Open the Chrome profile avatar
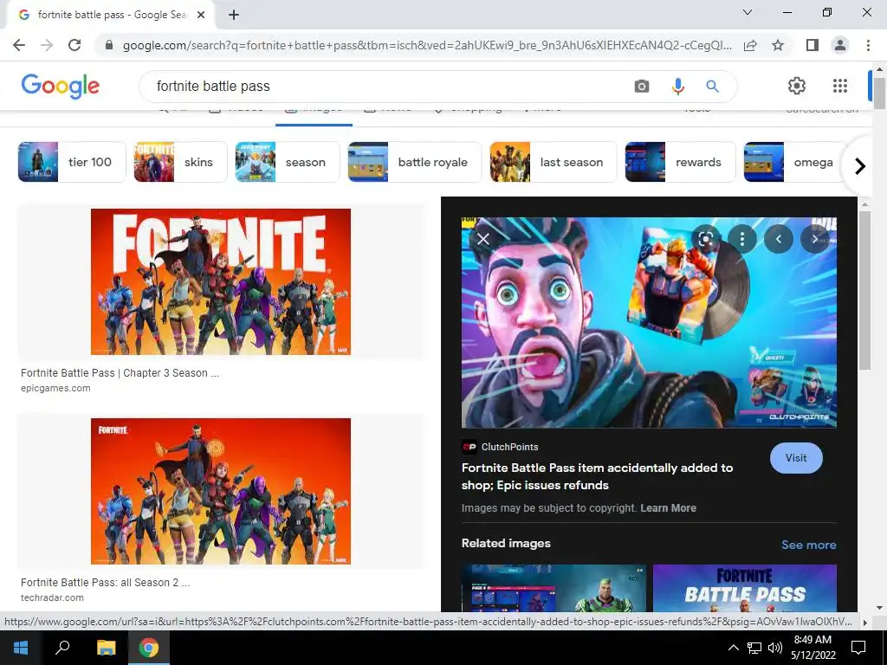887x665 pixels. [x=840, y=45]
